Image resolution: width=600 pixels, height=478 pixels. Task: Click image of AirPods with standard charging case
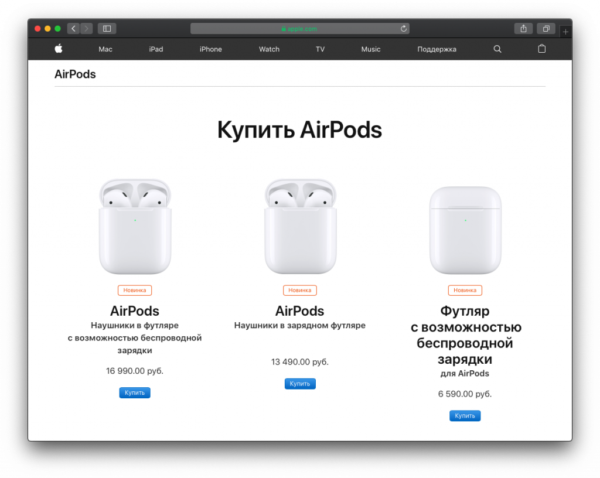(x=301, y=226)
